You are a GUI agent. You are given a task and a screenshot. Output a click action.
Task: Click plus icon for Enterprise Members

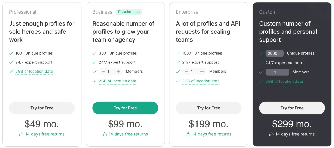click(x=202, y=72)
